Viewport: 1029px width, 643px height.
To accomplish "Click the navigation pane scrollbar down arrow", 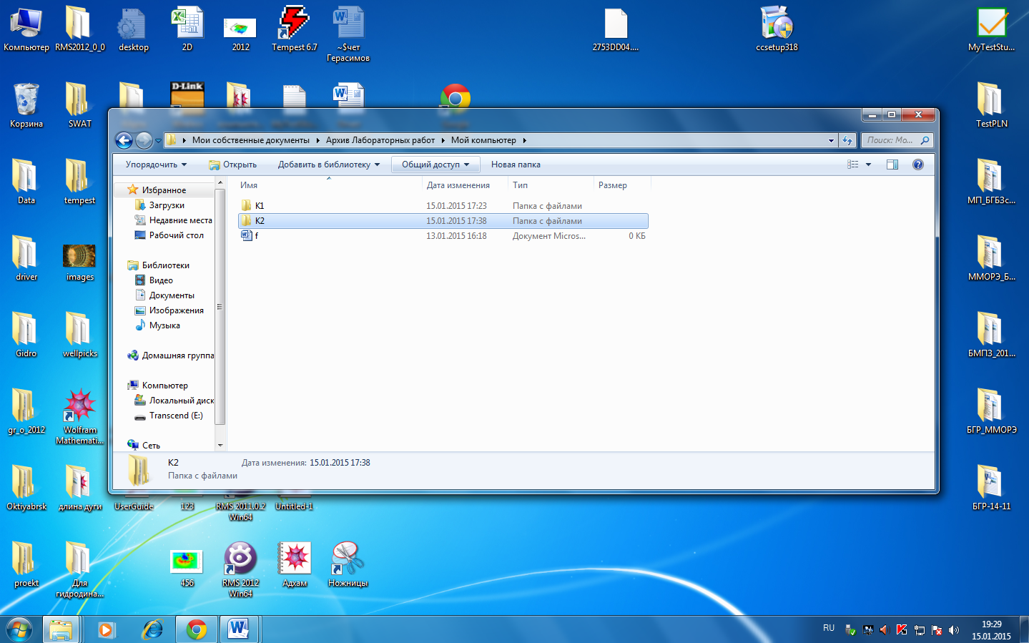I will click(x=220, y=446).
